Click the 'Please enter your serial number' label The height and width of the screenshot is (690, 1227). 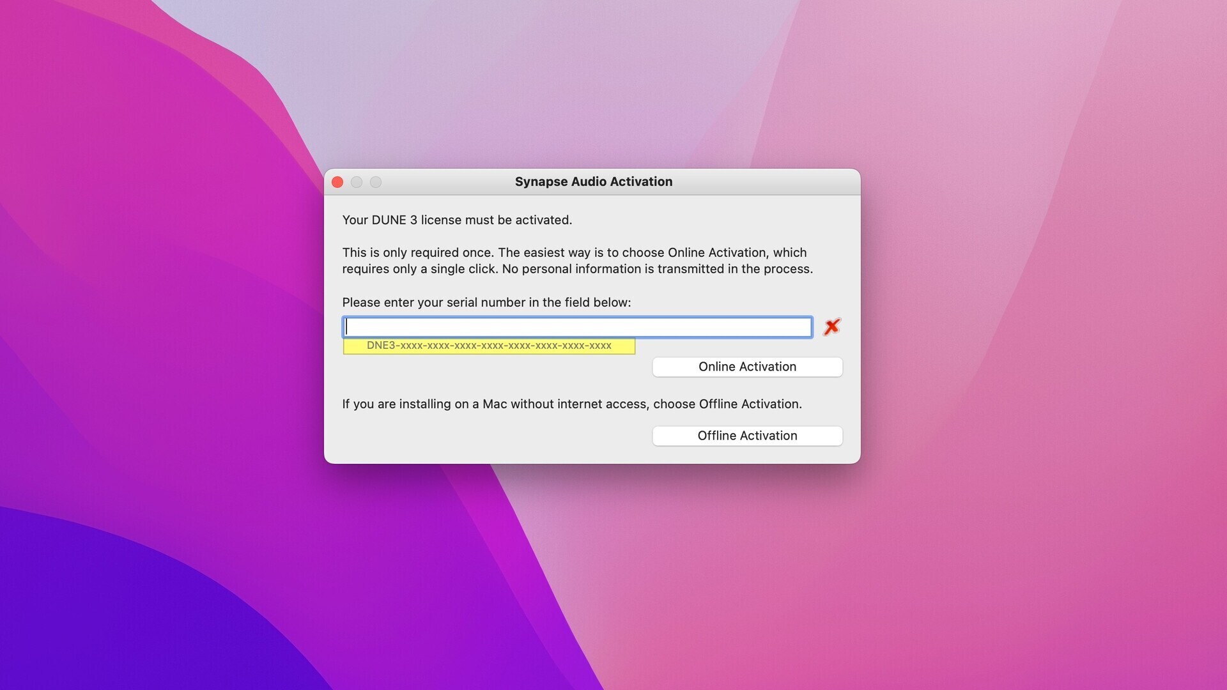[x=486, y=302]
